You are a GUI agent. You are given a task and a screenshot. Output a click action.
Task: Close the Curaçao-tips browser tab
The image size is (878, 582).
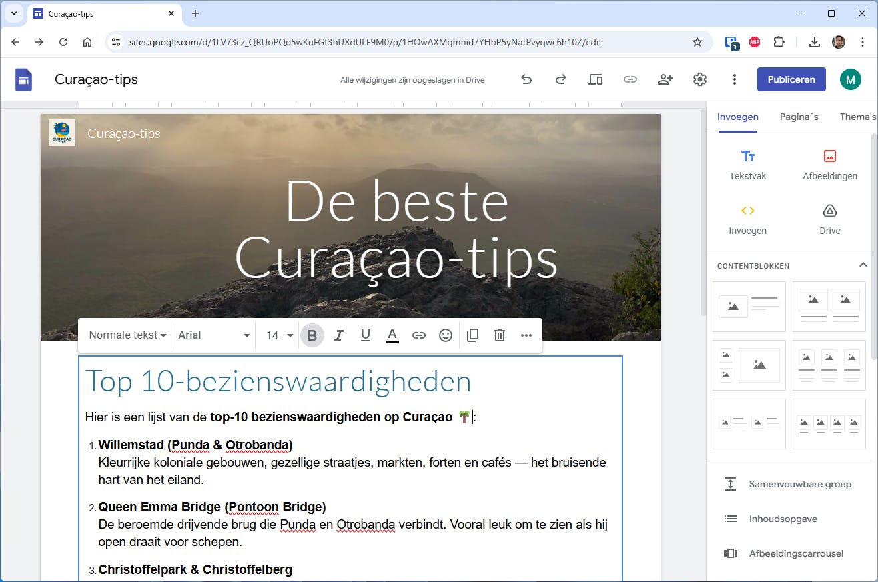tap(171, 13)
